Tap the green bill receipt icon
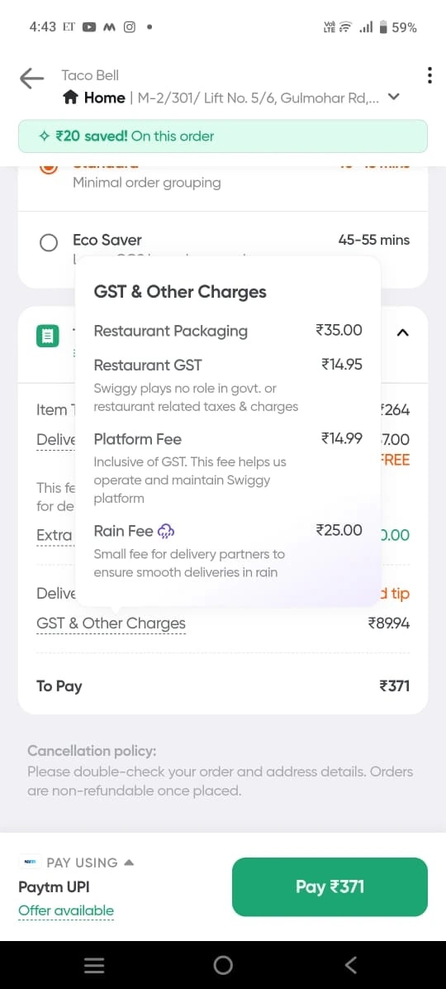446x989 pixels. (x=47, y=337)
